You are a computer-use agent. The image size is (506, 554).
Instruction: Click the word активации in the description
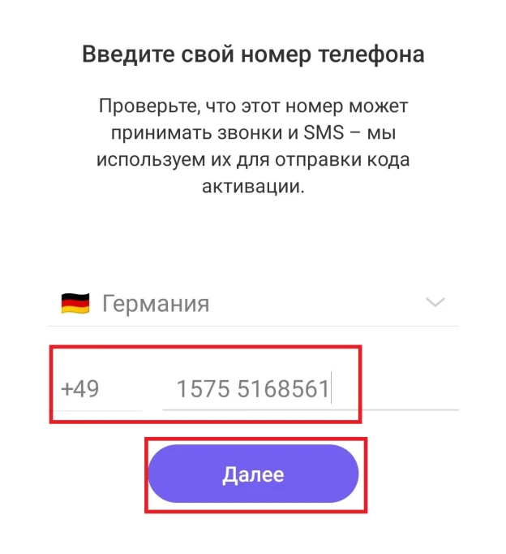point(253,186)
